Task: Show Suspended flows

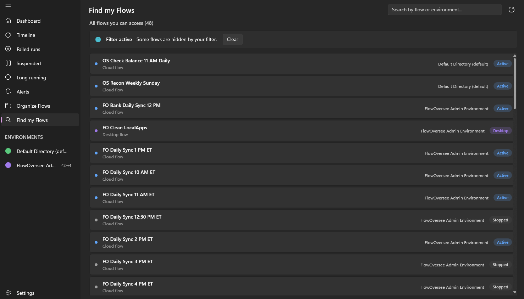Action: point(40,63)
